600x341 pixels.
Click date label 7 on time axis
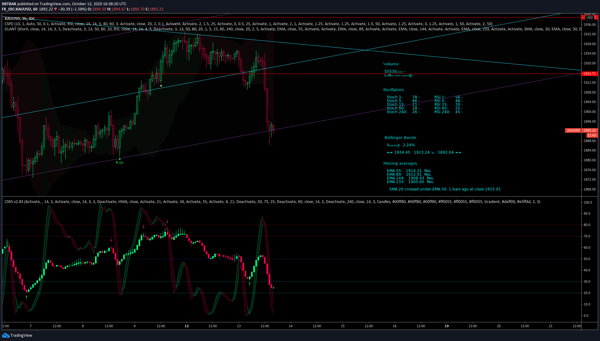pyautogui.click(x=31, y=326)
